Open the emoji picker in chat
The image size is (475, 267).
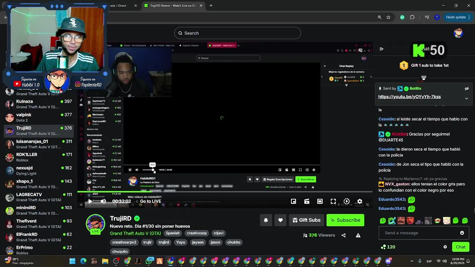[x=462, y=233]
